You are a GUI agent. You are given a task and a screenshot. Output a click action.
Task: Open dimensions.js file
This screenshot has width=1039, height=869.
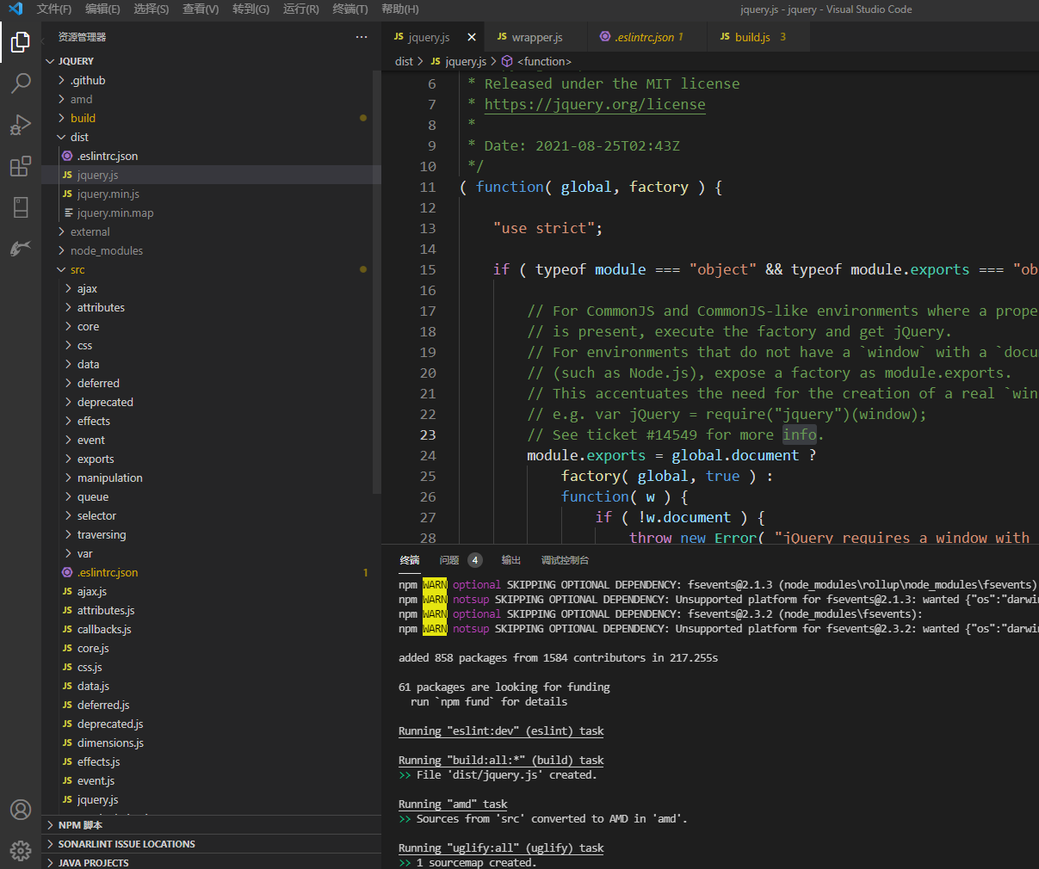pyautogui.click(x=211, y=743)
